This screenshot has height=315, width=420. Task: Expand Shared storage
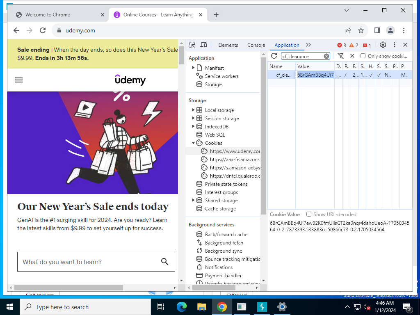[193, 200]
